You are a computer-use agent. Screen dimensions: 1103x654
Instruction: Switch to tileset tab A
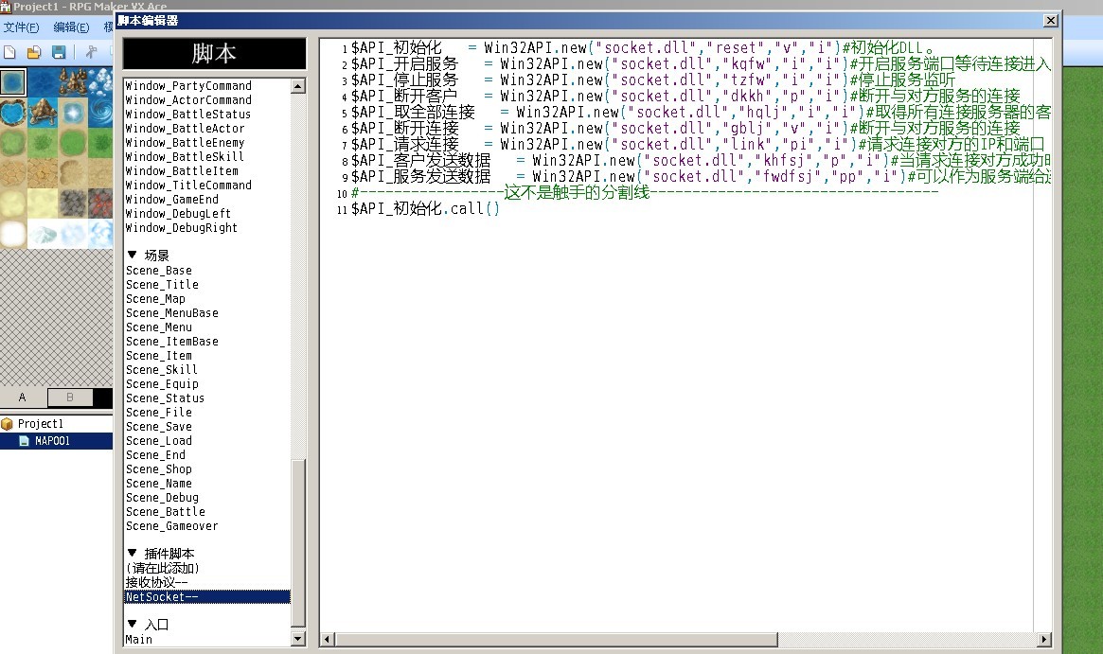(x=23, y=398)
